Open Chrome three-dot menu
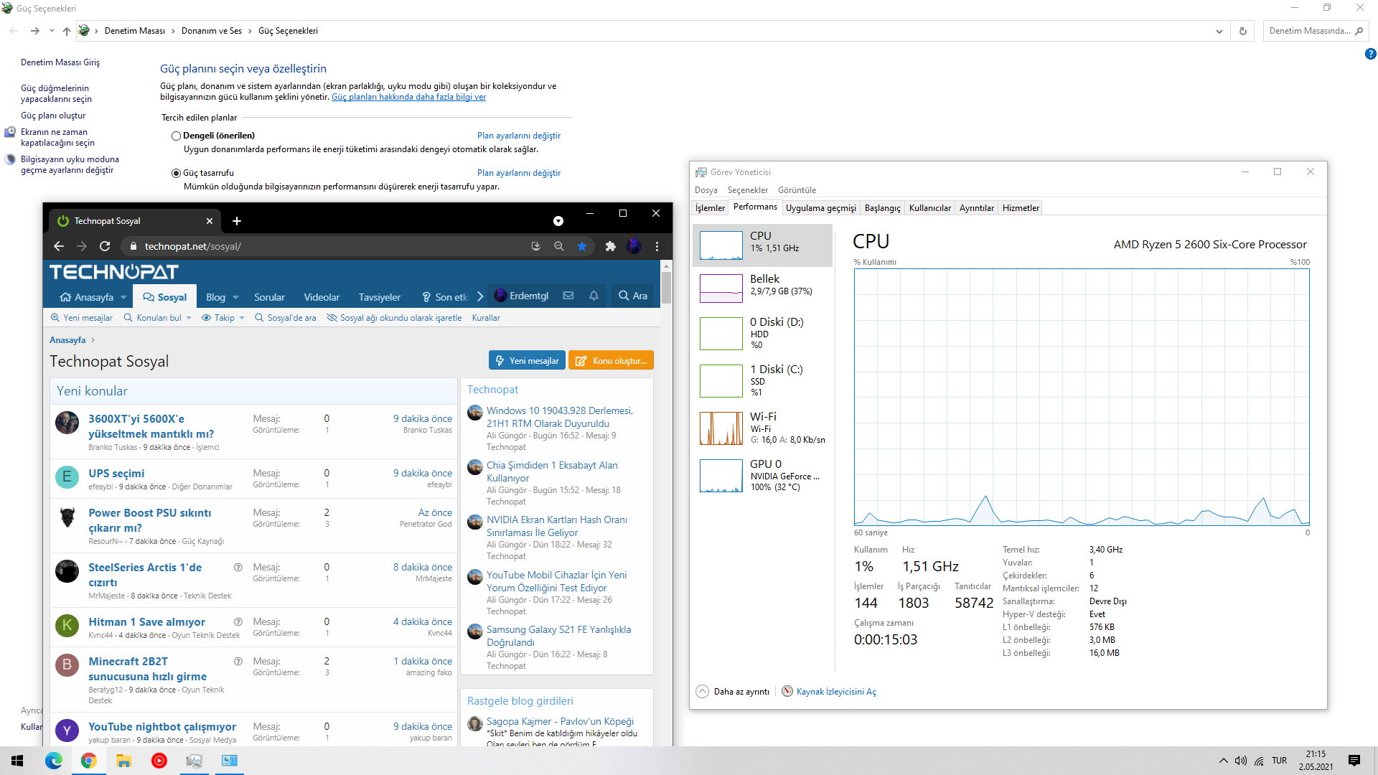The image size is (1378, 775). [657, 246]
